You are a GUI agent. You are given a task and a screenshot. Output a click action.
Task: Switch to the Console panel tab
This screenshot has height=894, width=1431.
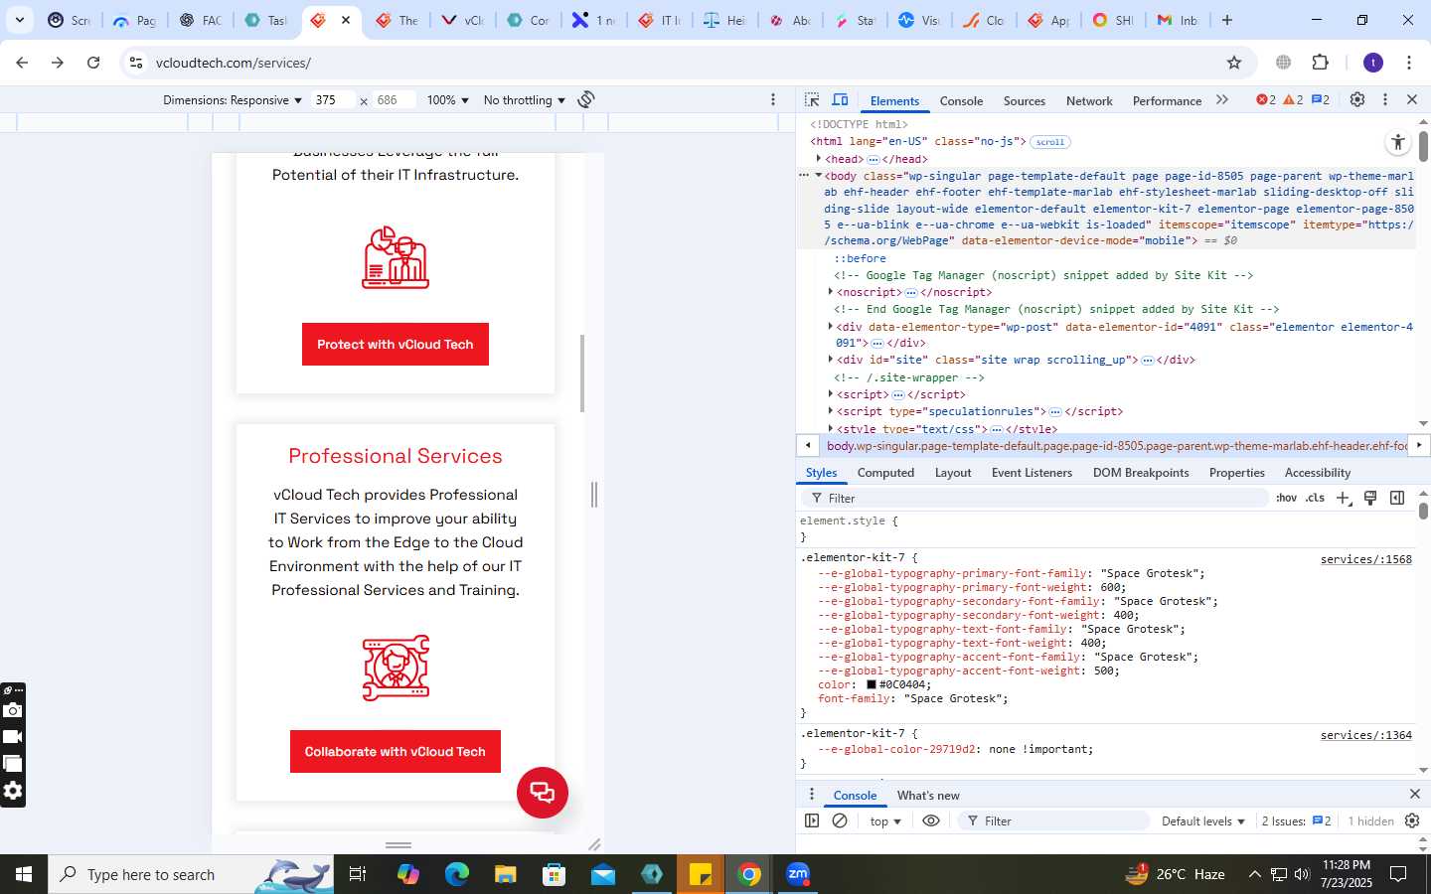coord(961,101)
